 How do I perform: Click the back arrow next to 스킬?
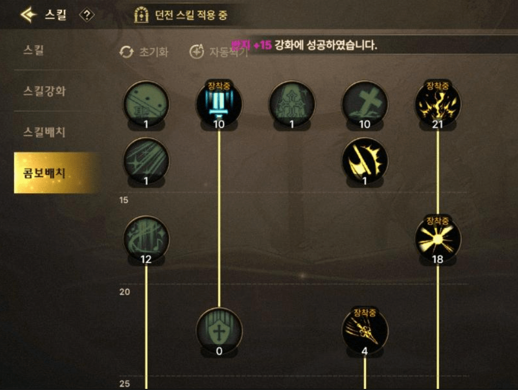coord(29,15)
